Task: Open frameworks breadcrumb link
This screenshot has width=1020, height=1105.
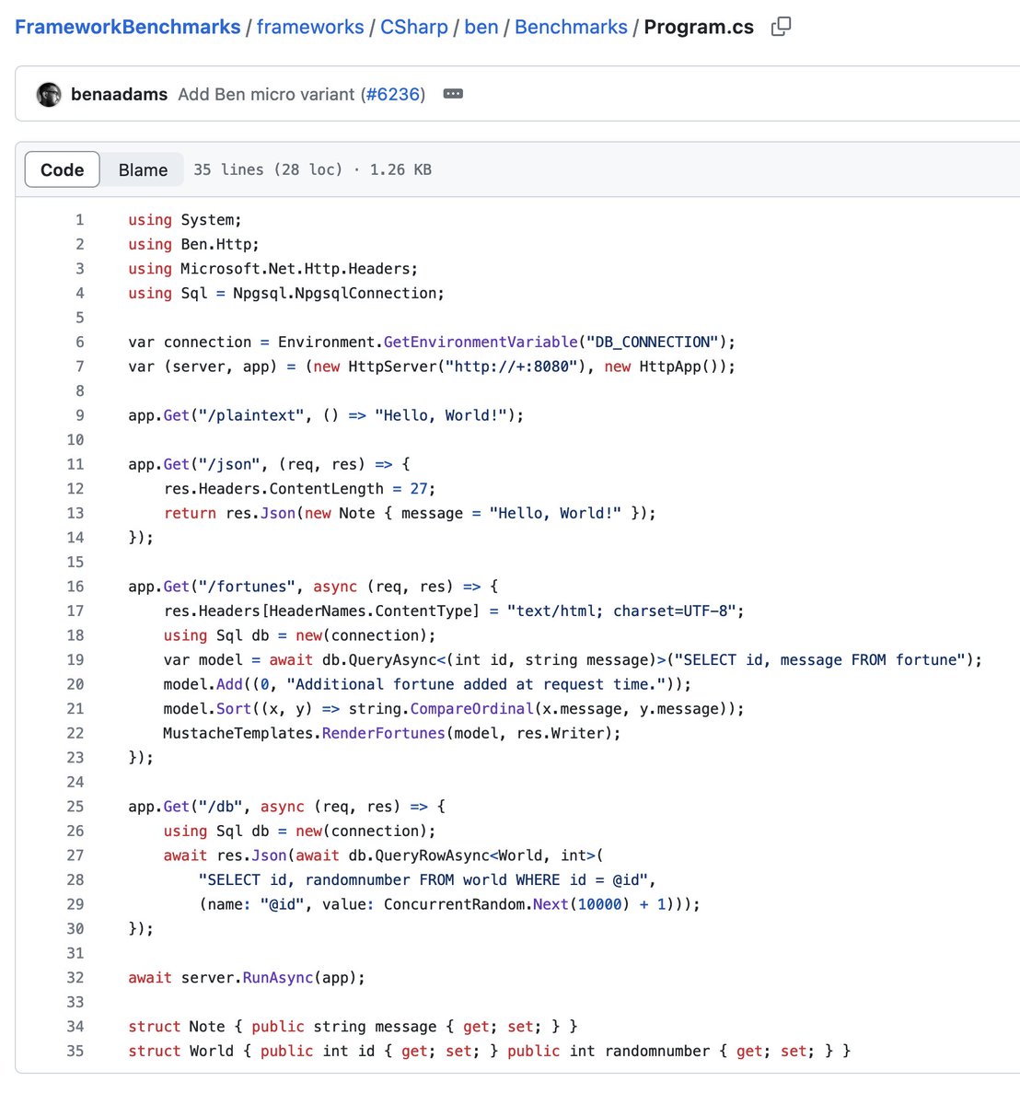Action: (310, 27)
